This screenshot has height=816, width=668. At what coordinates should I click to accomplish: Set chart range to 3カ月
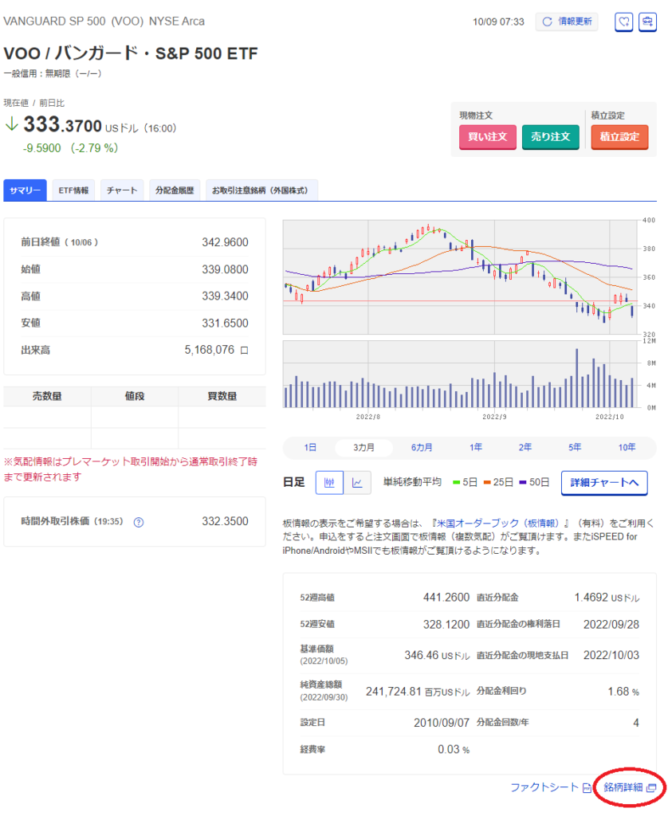point(363,447)
